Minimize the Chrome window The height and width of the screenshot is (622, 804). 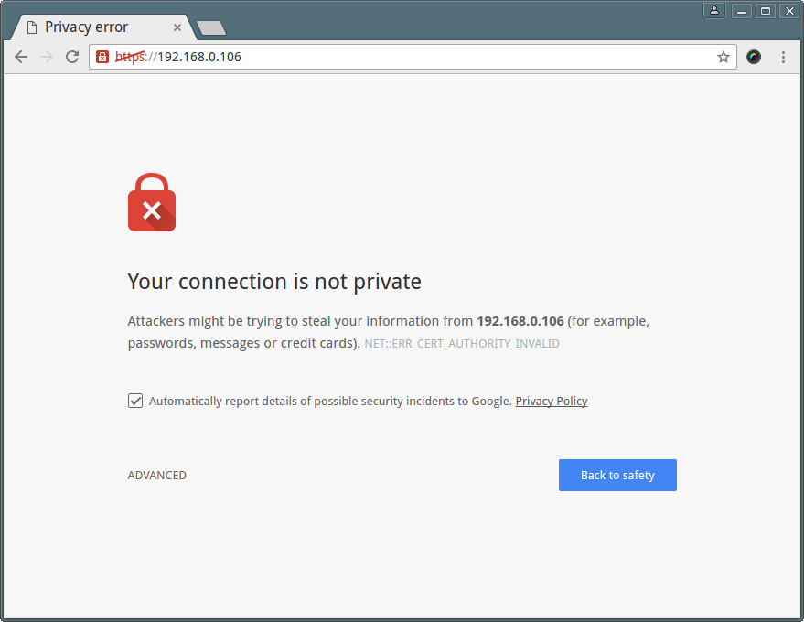(x=742, y=11)
